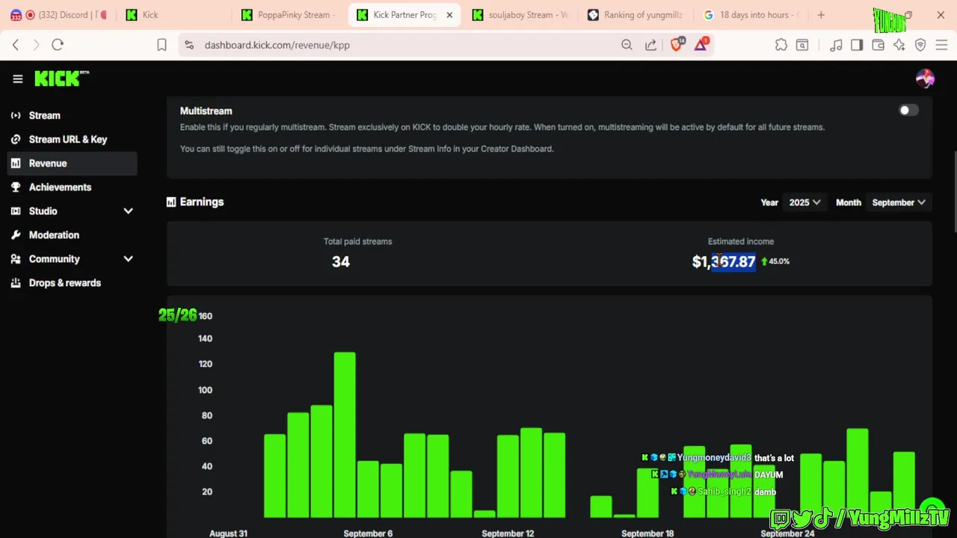Click the Stream sidebar icon
Image resolution: width=957 pixels, height=538 pixels.
coord(16,115)
